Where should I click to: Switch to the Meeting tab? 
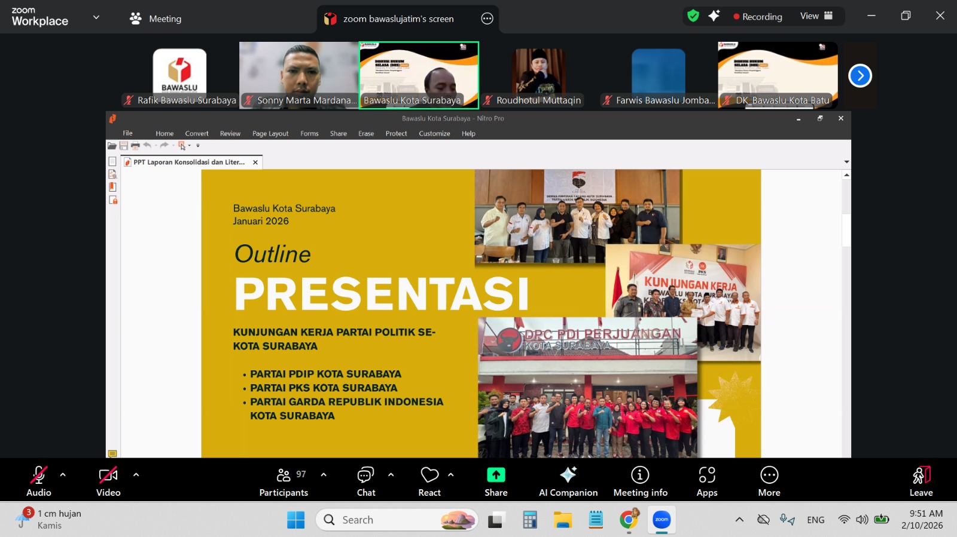[156, 19]
